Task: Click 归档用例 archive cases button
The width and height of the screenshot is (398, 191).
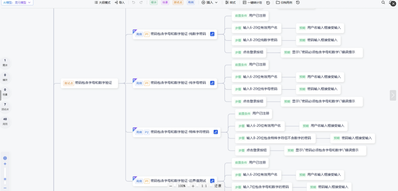Action: click(x=284, y=2)
